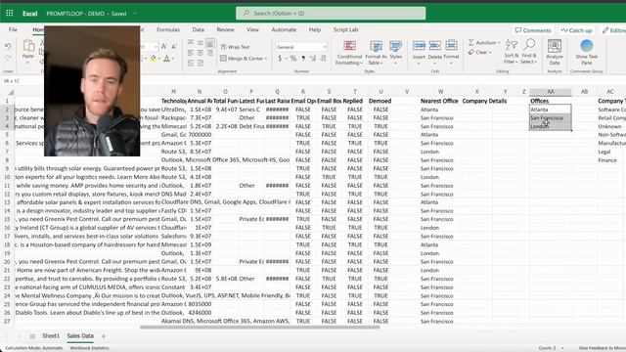Select the Company Details header cell
Screen dimensions: 626x352
[x=484, y=101]
